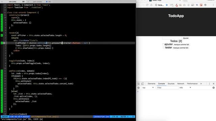This screenshot has width=216, height=121.
Task: Close the DevTools panel
Action: point(214,84)
